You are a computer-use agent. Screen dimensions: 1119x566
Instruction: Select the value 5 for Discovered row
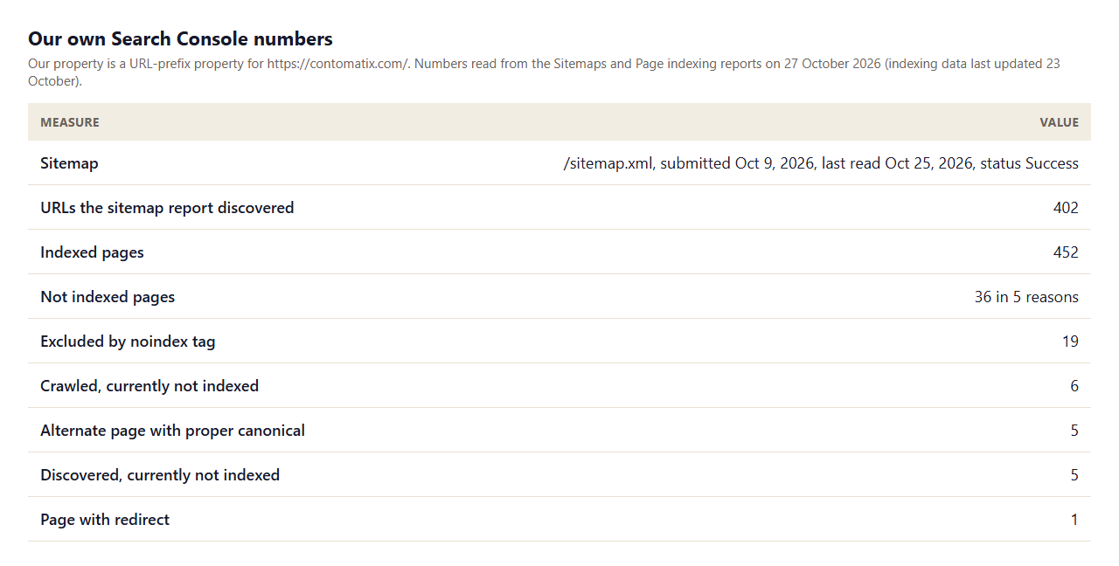pos(1074,475)
